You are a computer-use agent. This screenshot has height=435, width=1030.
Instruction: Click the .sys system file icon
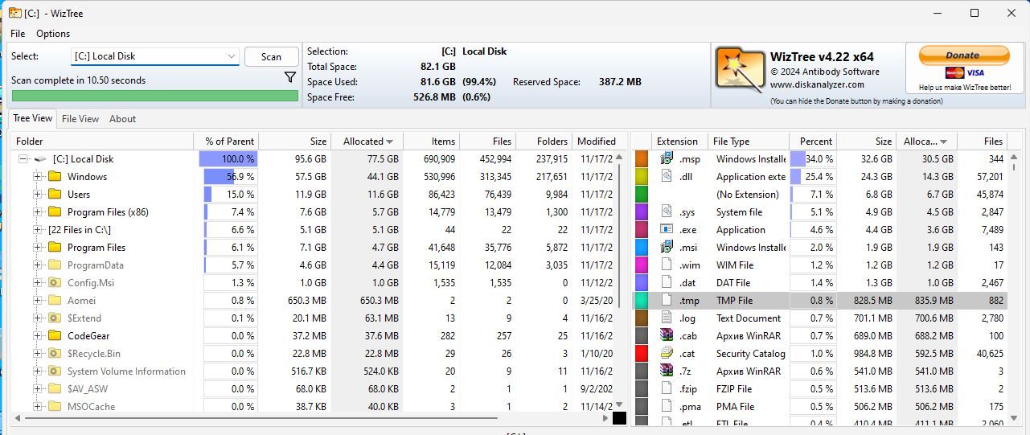pyautogui.click(x=666, y=211)
